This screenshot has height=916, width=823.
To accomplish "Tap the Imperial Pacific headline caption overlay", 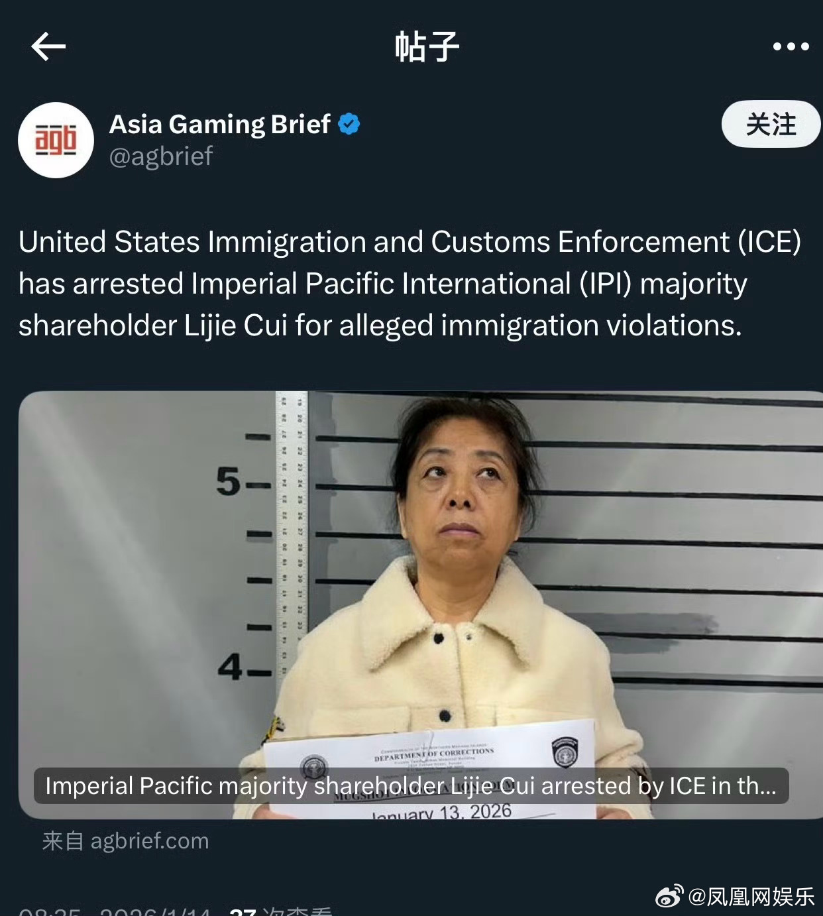I will point(411,785).
